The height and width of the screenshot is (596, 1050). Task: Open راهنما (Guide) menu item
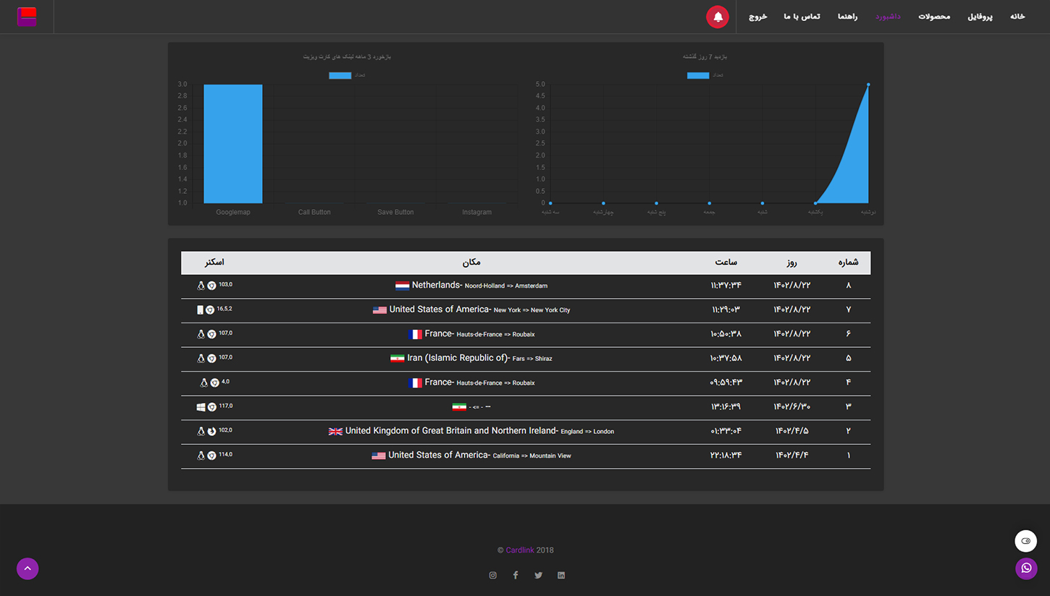[x=848, y=17]
